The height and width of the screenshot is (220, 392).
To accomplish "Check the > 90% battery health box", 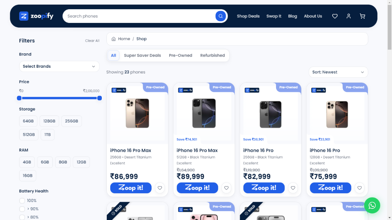I will (x=22, y=209).
